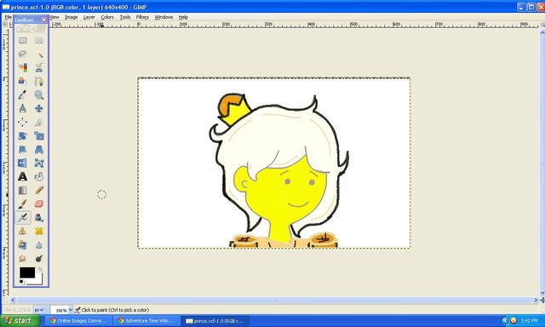Select the Smudge tool
Image resolution: width=545 pixels, height=327 pixels.
coord(23,258)
